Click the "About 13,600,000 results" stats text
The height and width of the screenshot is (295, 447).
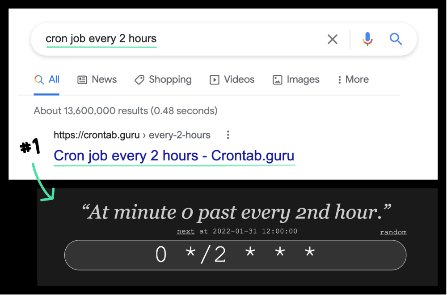coord(126,111)
